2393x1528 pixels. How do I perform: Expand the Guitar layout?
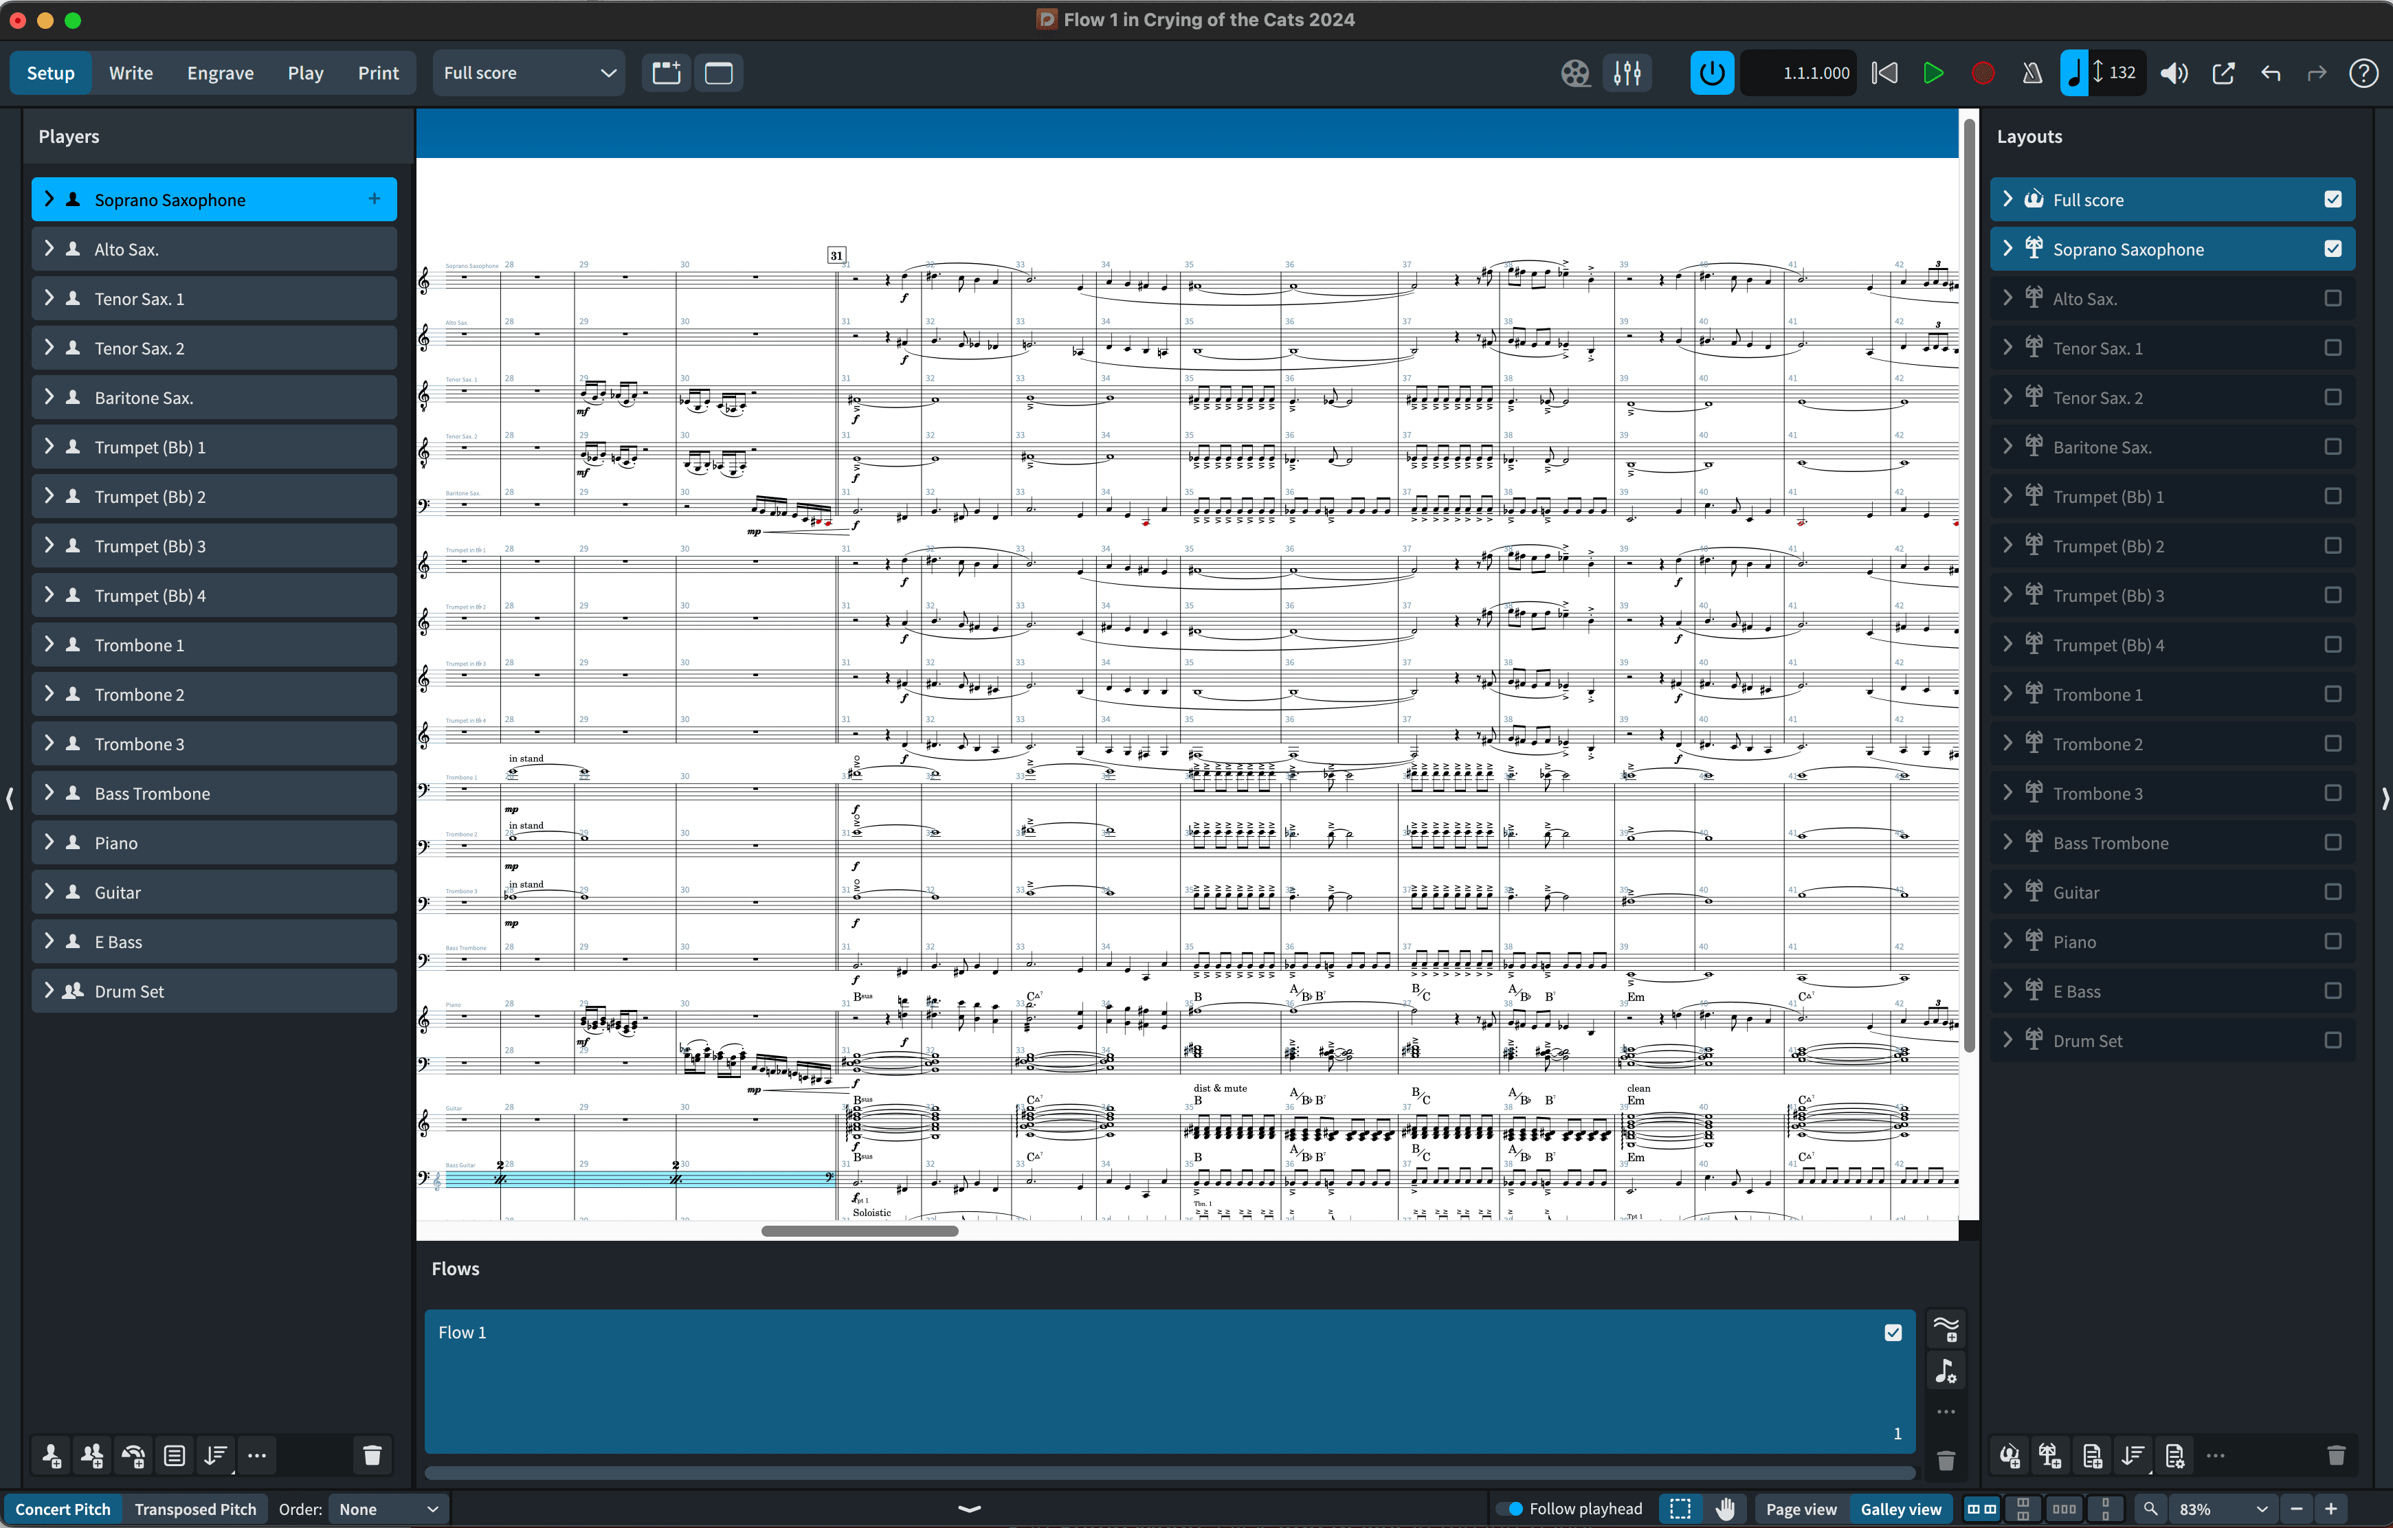(x=2007, y=892)
